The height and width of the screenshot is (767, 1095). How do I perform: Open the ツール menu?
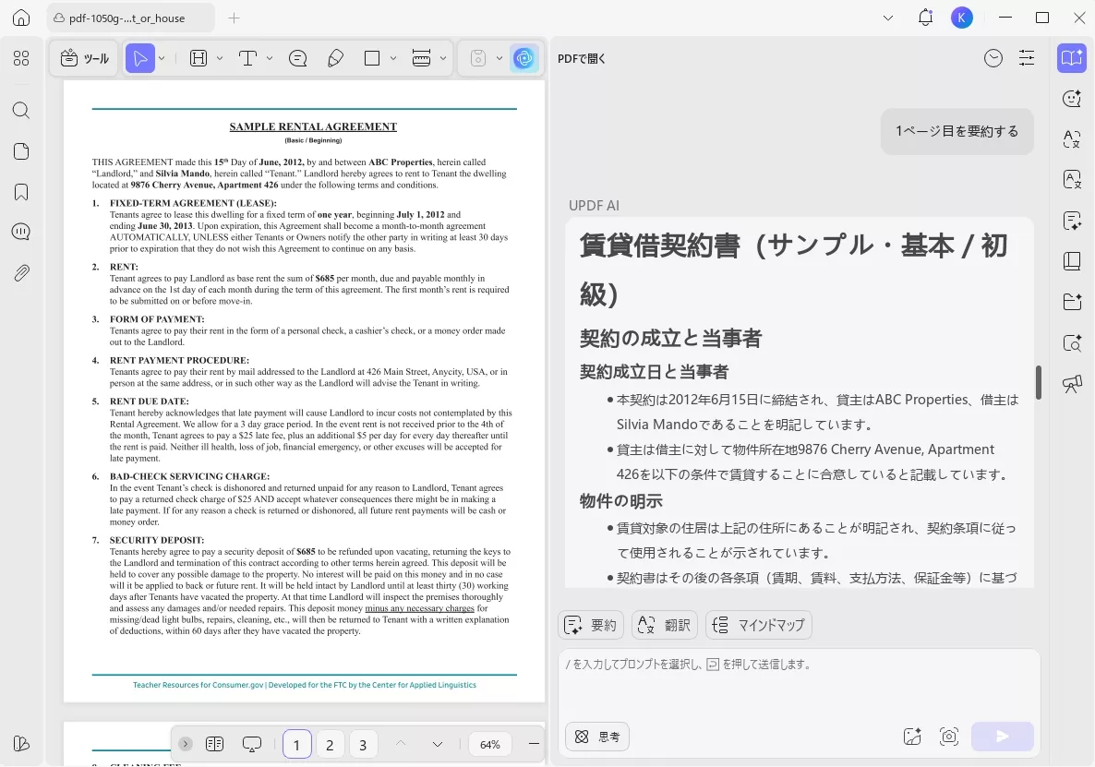point(83,58)
